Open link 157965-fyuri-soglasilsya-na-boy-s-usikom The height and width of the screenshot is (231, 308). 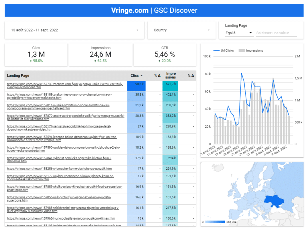pyautogui.click(x=61, y=218)
